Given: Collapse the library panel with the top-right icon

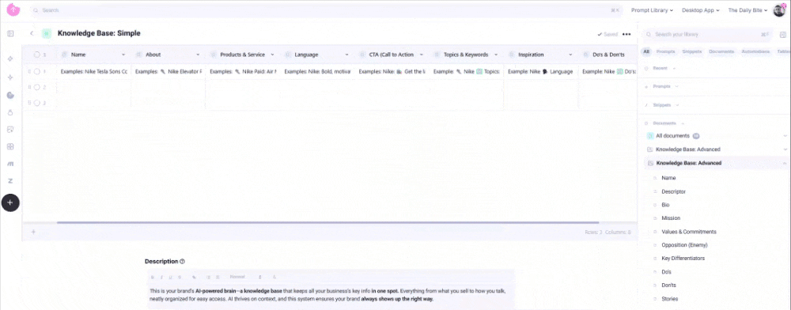Looking at the screenshot, I should pos(783,34).
